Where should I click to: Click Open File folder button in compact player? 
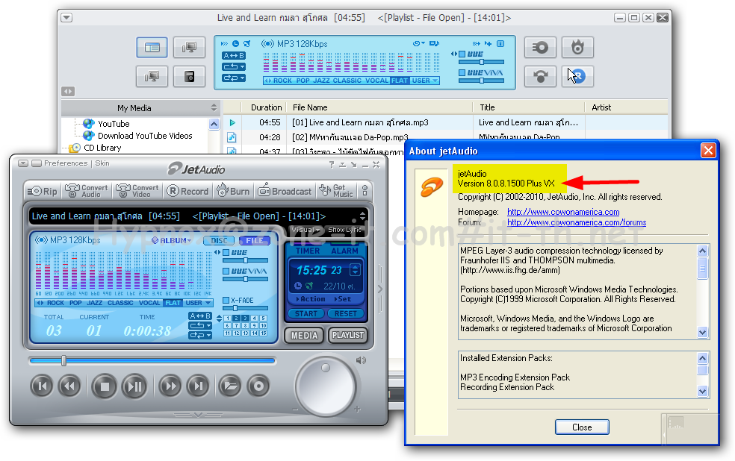(x=230, y=386)
